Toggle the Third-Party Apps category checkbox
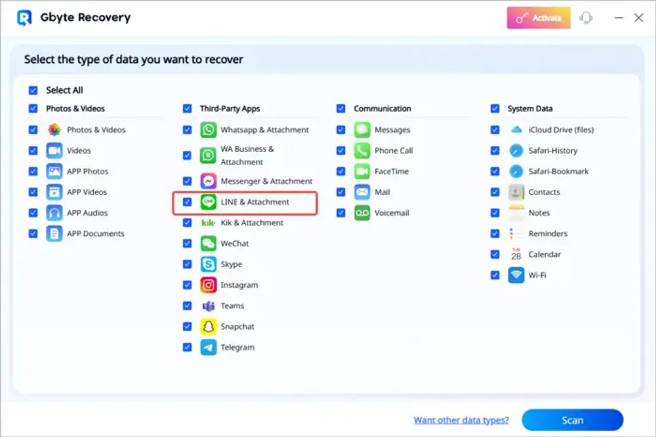 [x=187, y=109]
